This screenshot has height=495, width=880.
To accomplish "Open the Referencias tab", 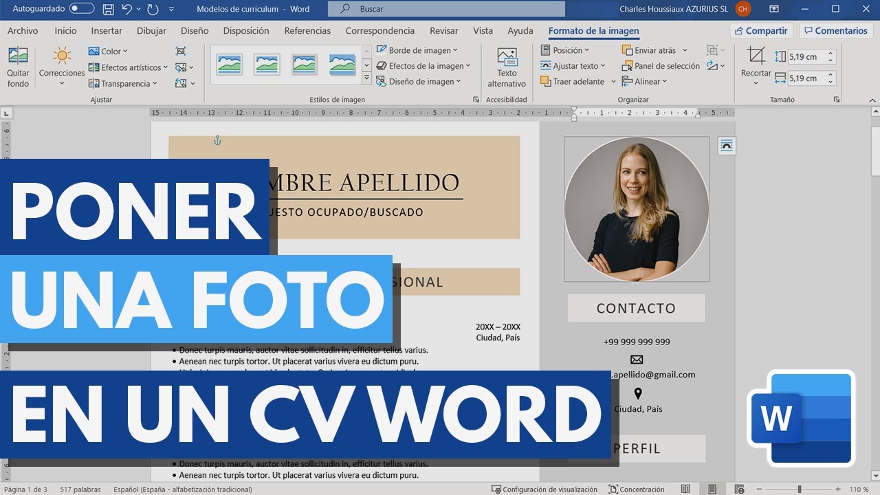I will coord(307,31).
